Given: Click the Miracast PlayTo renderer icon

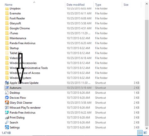Looking at the screenshot, I should [x=7, y=108].
